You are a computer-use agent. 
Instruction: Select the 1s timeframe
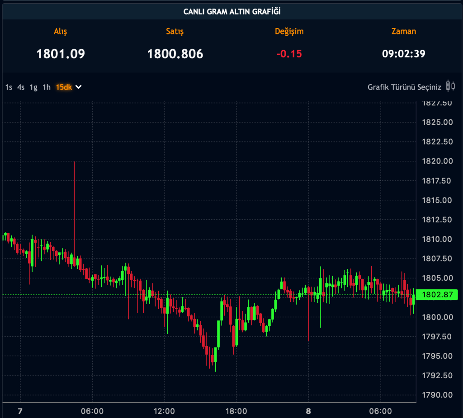[x=9, y=87]
